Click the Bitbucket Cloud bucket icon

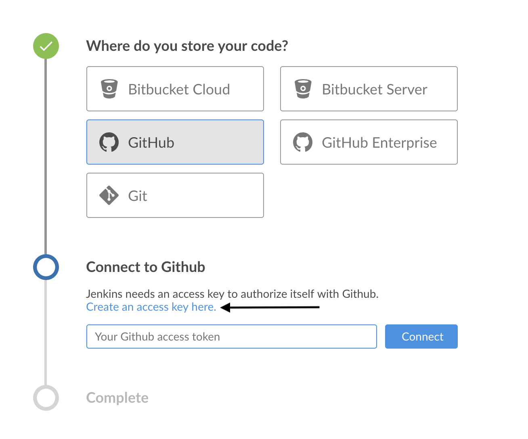[x=109, y=89]
